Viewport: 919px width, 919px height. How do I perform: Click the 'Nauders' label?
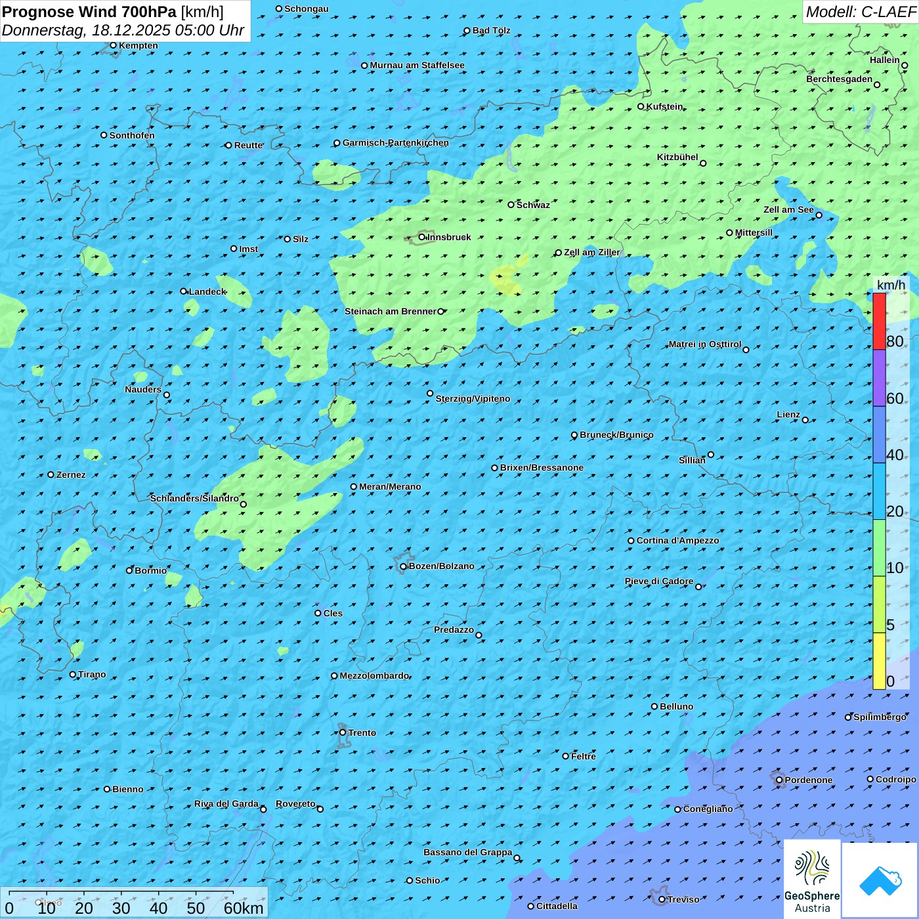coord(143,389)
